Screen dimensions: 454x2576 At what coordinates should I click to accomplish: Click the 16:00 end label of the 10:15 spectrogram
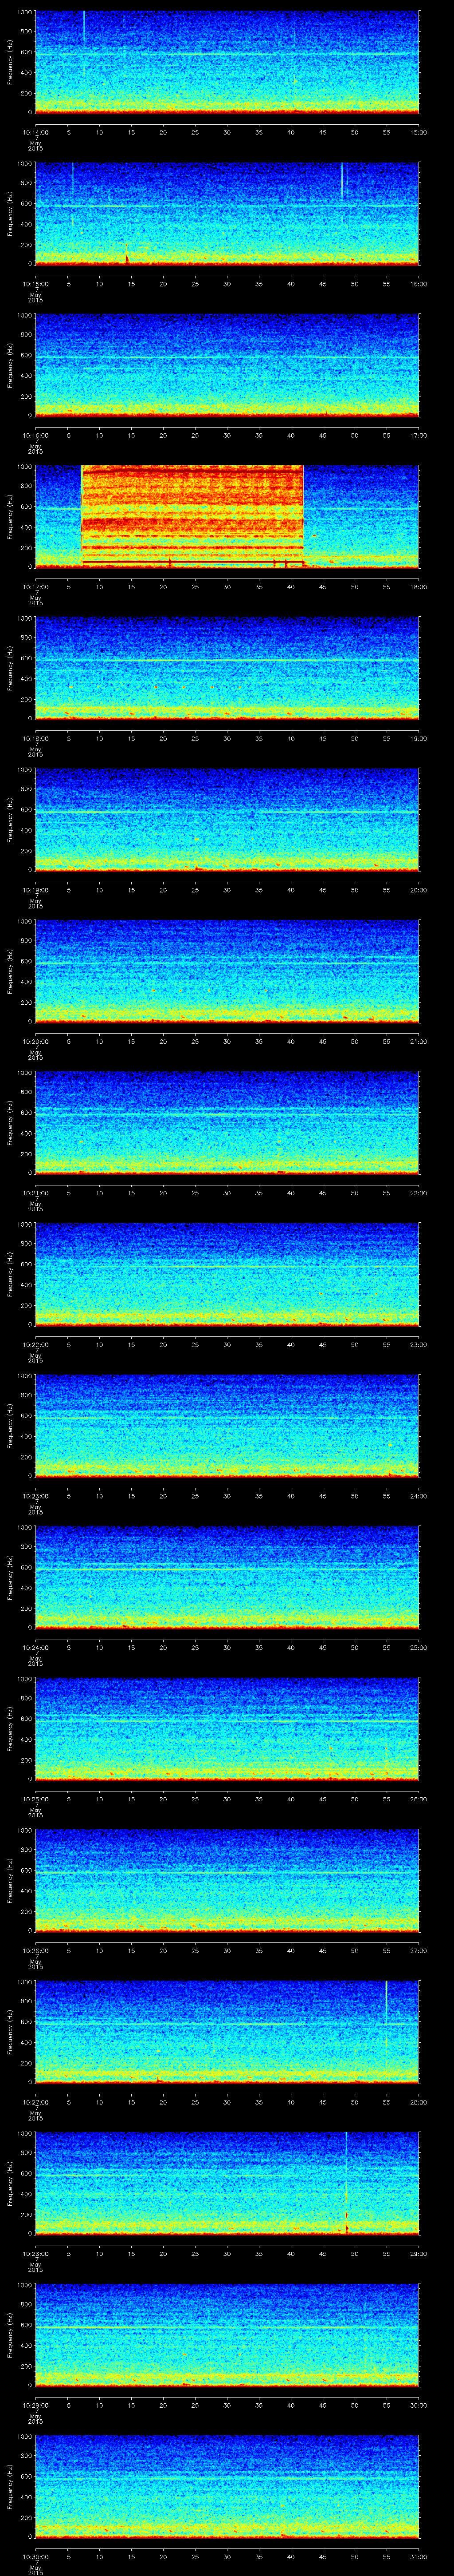419,284
